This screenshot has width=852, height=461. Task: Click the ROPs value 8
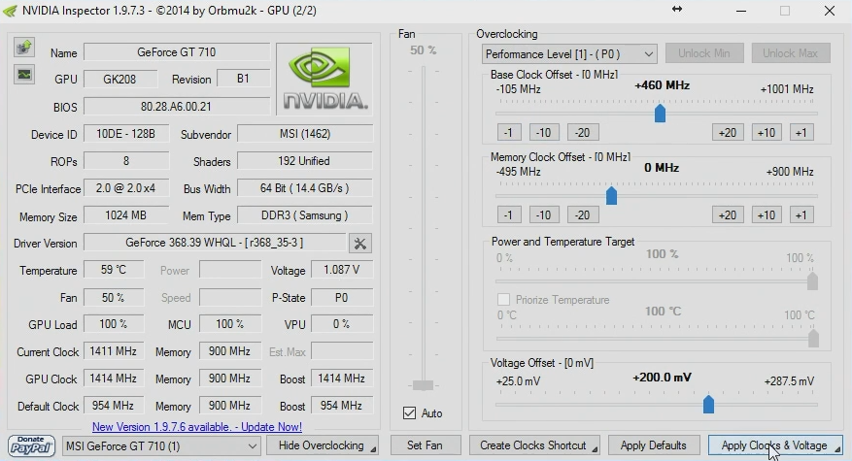coord(126,161)
